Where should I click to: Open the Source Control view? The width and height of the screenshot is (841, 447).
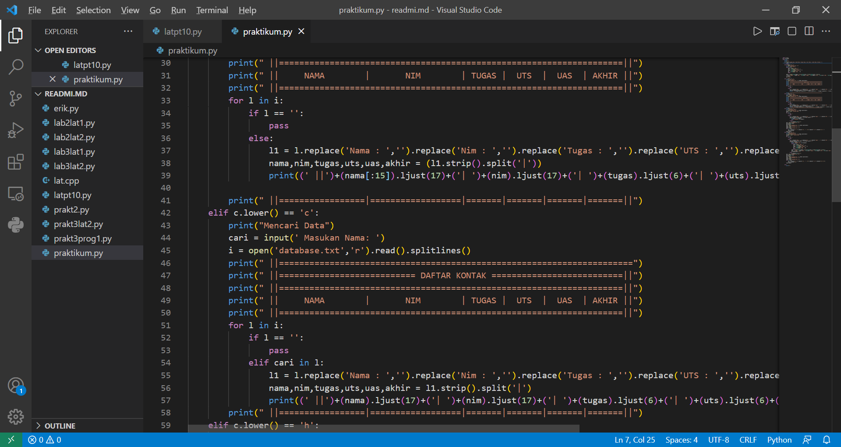click(16, 99)
